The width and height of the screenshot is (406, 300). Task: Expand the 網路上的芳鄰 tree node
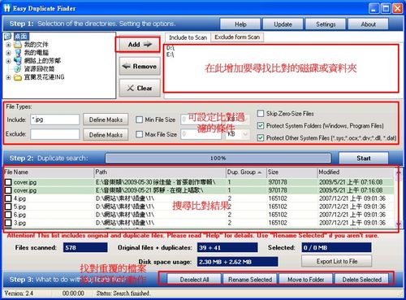pos(8,61)
